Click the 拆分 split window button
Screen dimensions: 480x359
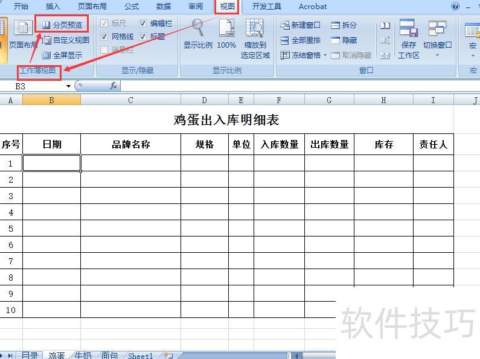click(344, 25)
